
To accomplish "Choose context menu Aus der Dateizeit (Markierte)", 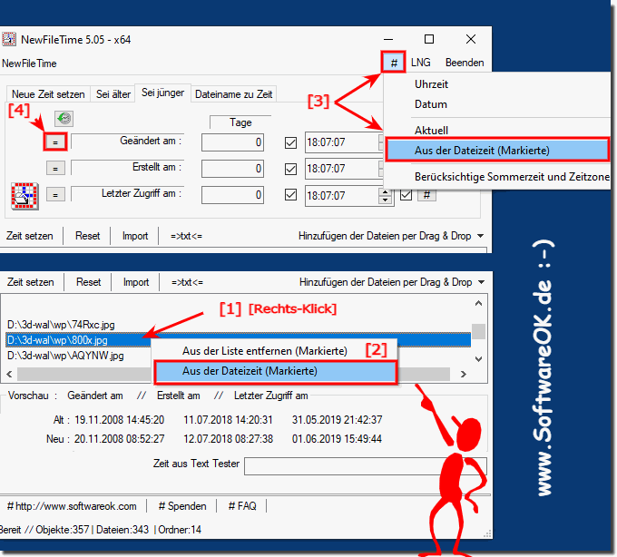I will pyautogui.click(x=275, y=372).
